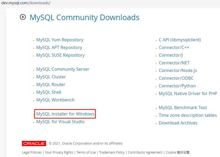This screenshot has height=157, width=220.
Task: Open C API (libmysqlclient) link
Action: point(180,40)
